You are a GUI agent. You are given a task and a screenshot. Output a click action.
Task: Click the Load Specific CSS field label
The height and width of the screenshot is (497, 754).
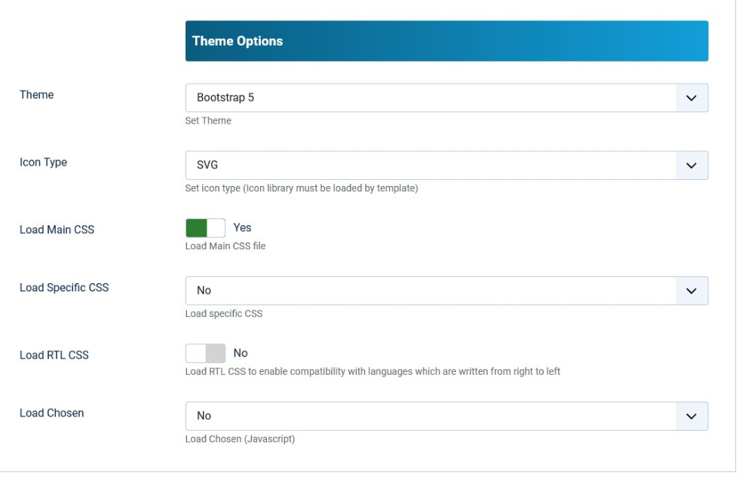(x=64, y=288)
